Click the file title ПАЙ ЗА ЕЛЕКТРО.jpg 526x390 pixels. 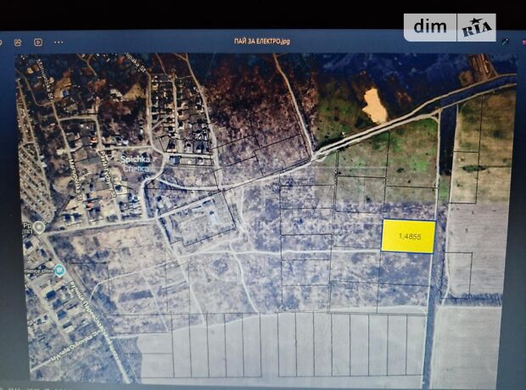263,41
